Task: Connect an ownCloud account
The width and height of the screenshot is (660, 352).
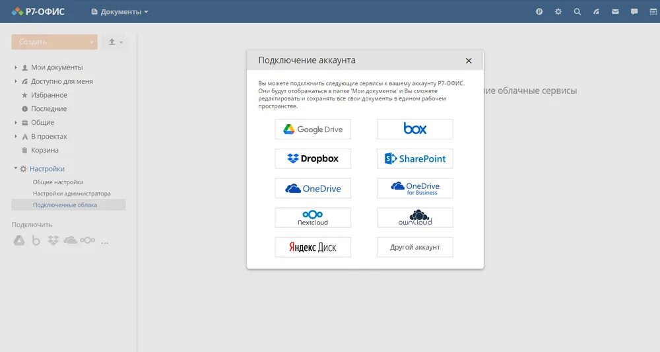Action: click(414, 218)
